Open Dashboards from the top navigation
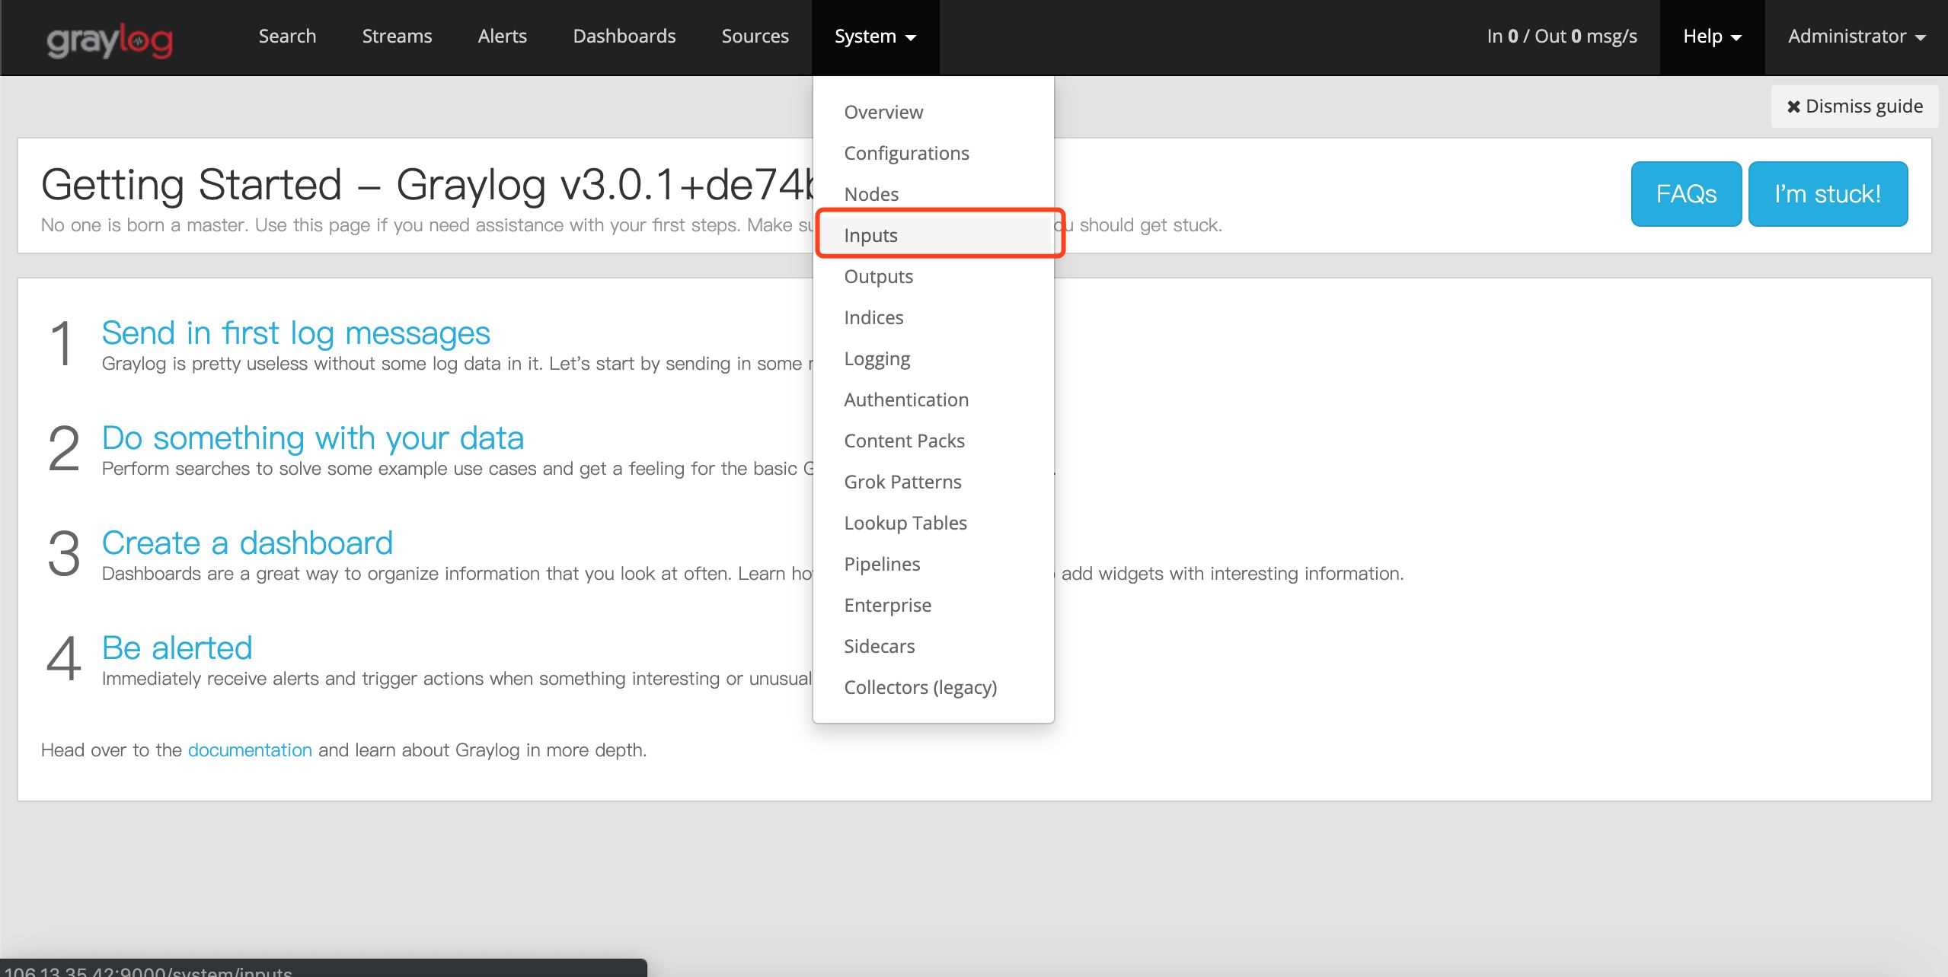This screenshot has height=977, width=1948. [624, 37]
